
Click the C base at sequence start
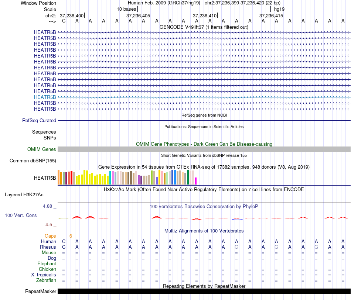click(64, 21)
